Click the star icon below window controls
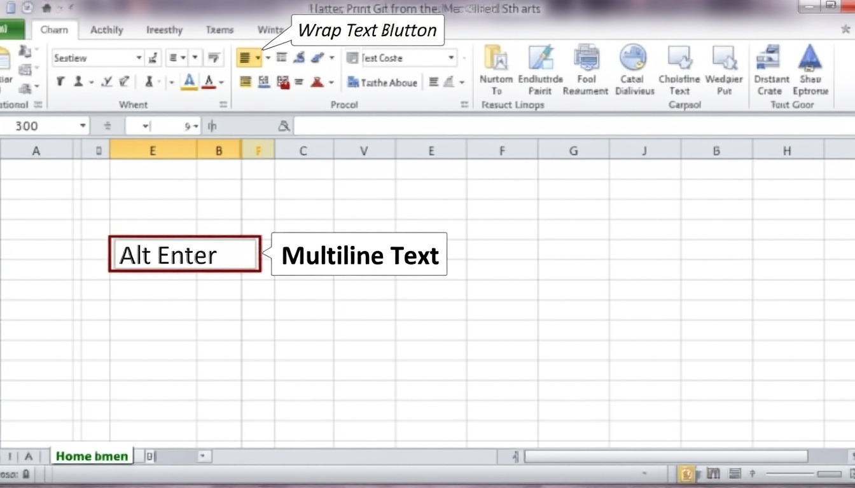This screenshot has height=488, width=855. pos(845,29)
